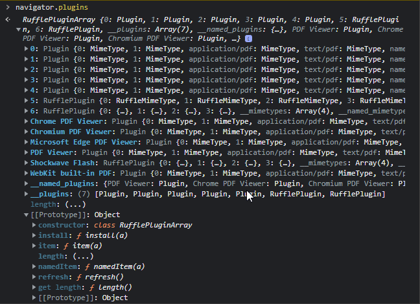Viewport: 420px width, 304px height.
Task: Expand the PDF Viewer plugin property
Action: pyautogui.click(x=26, y=152)
